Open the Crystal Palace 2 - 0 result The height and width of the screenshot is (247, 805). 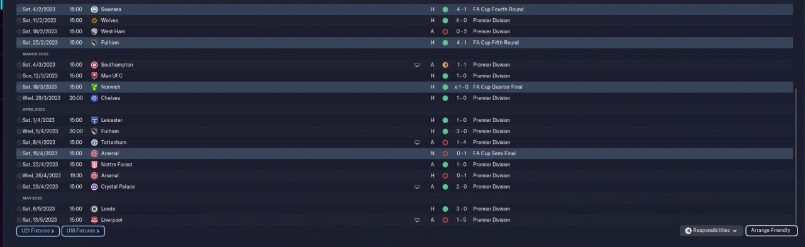pyautogui.click(x=461, y=187)
